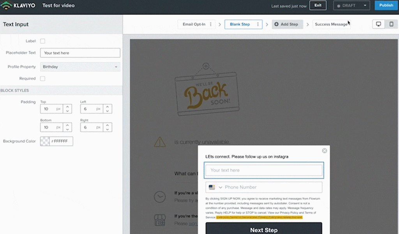The image size is (399, 234).
Task: Click Add Step
Action: pos(287,24)
